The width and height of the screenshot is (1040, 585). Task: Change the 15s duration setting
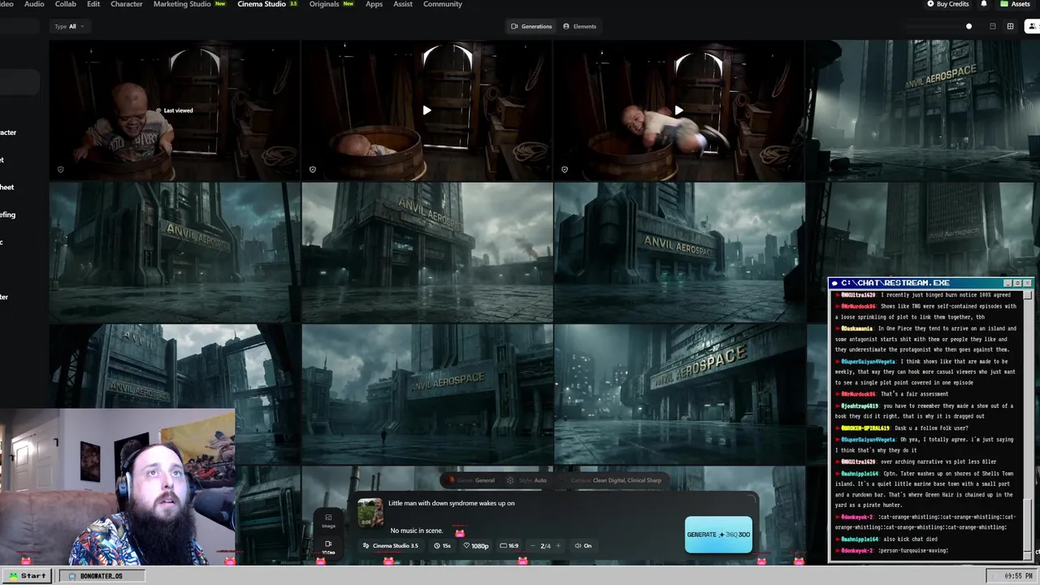tap(443, 546)
